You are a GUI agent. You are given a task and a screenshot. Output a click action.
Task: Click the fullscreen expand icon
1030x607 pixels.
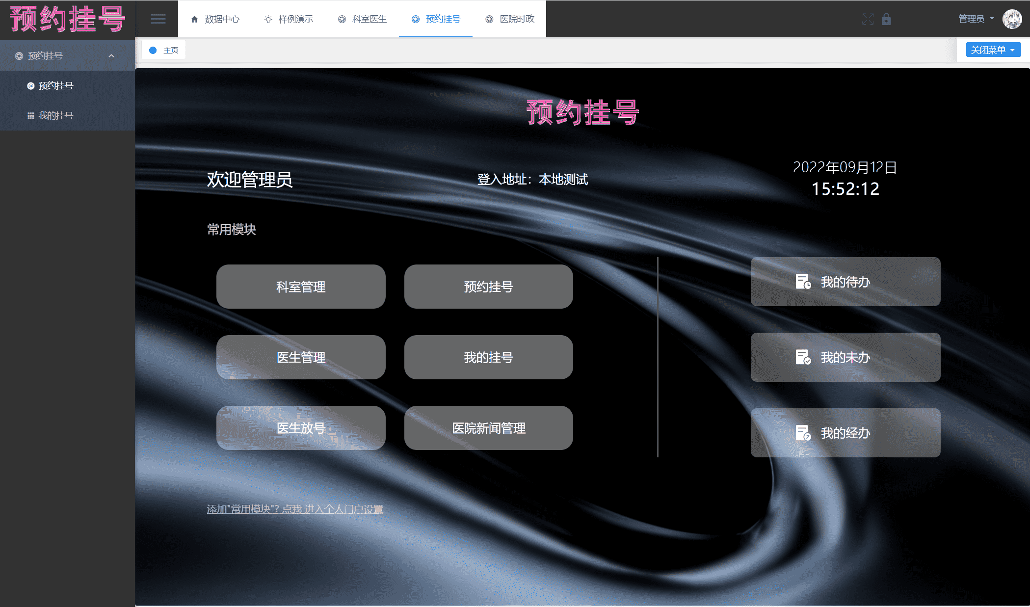[868, 19]
